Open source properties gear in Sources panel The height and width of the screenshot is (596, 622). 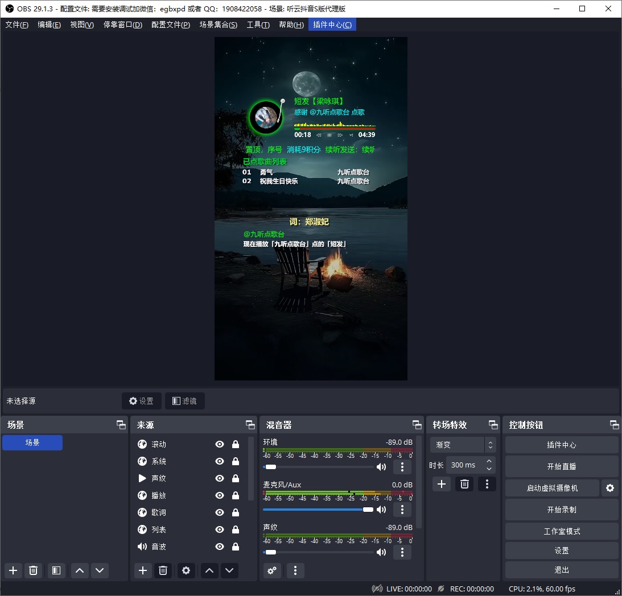[186, 570]
